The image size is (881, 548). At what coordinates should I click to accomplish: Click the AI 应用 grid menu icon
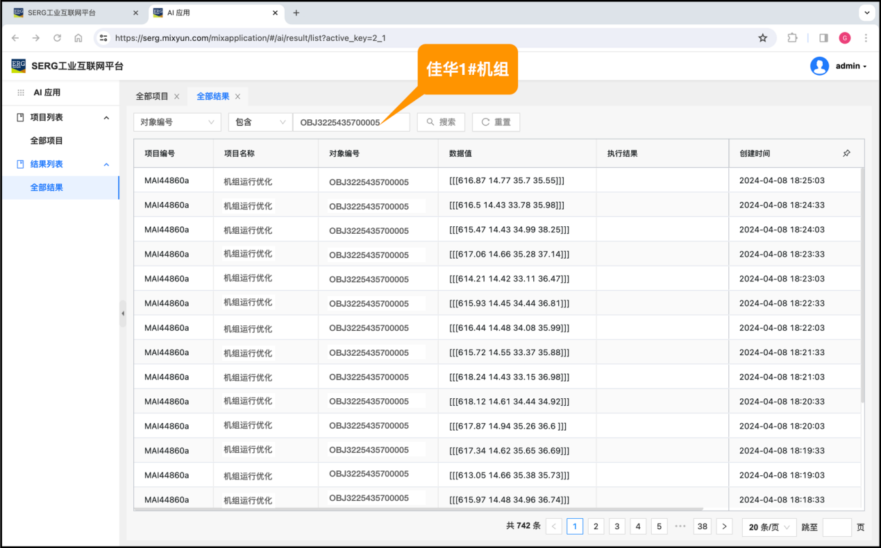[21, 92]
